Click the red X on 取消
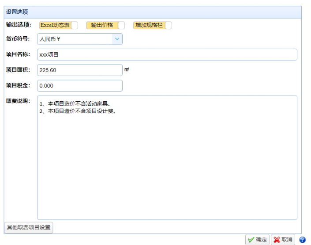311x245 pixels. [277, 240]
